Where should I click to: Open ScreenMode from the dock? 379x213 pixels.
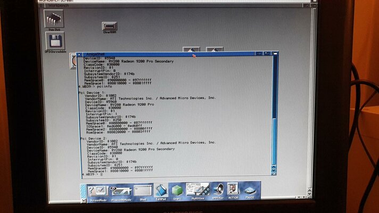point(97,190)
